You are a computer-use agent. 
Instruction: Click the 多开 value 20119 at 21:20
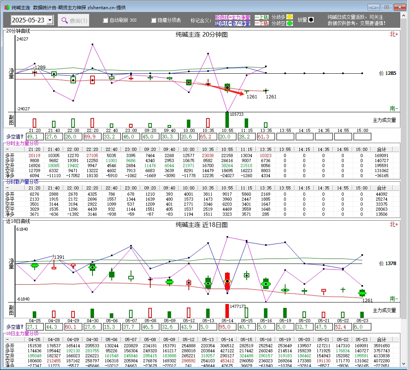(x=35, y=155)
